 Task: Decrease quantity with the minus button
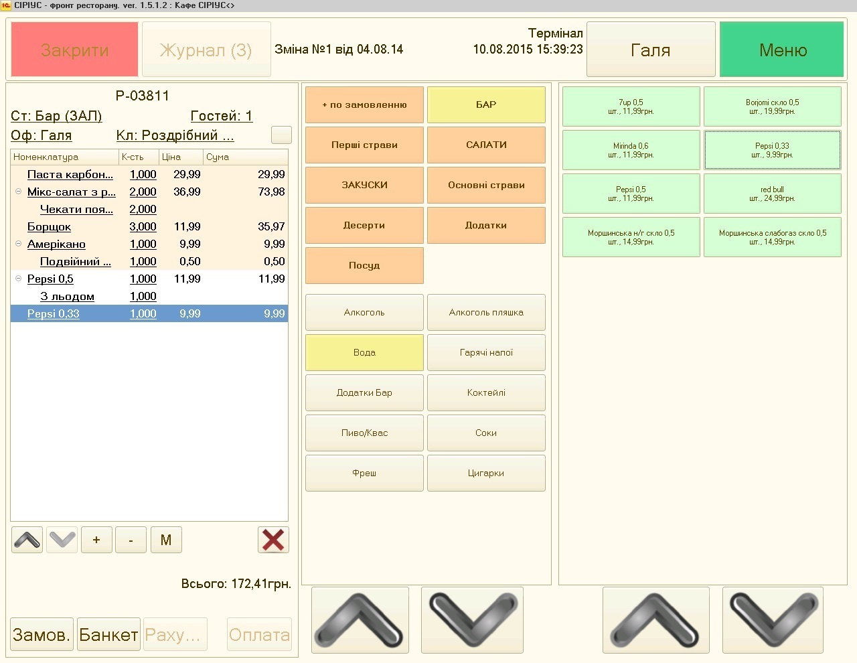pos(131,540)
